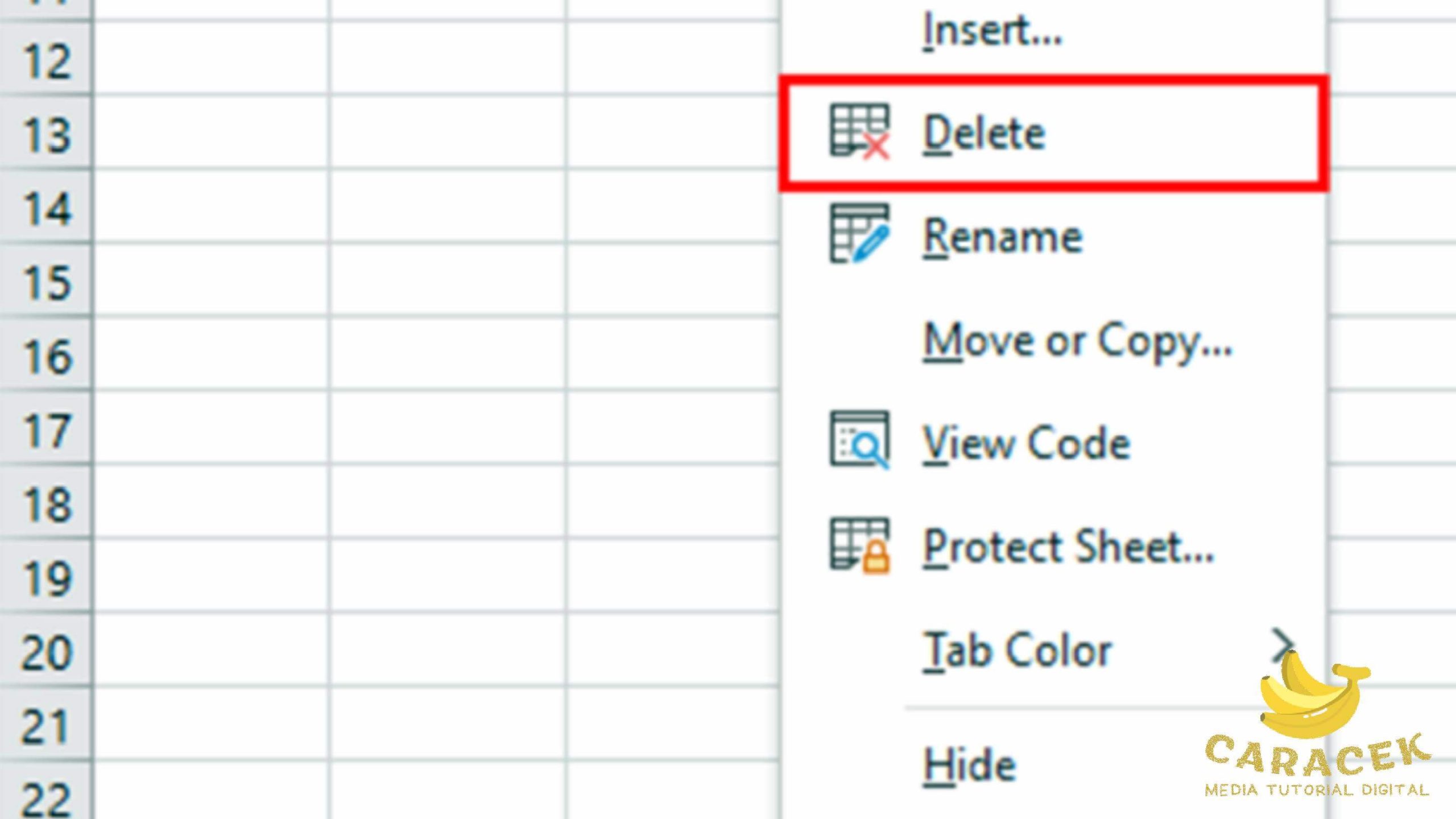Expand the Tab Color submenu arrow

[1282, 645]
